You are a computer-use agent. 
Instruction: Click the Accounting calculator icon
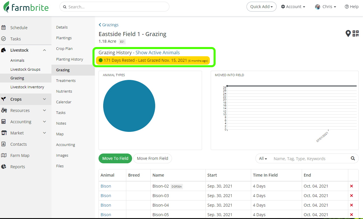pyautogui.click(x=3, y=121)
